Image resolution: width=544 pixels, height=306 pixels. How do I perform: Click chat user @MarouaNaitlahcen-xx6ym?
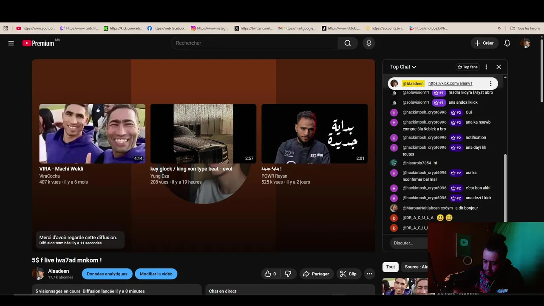click(x=428, y=208)
